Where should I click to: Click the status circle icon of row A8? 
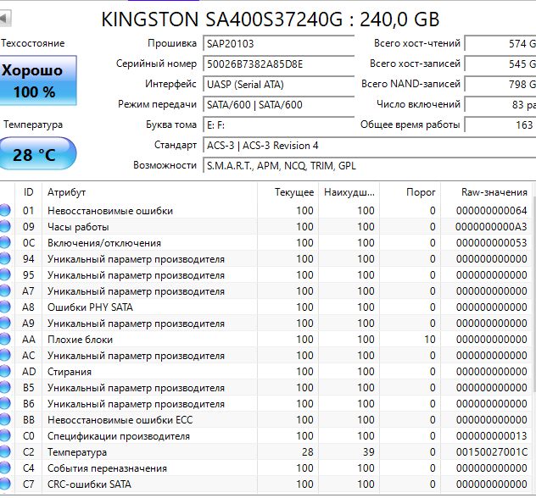click(x=5, y=307)
